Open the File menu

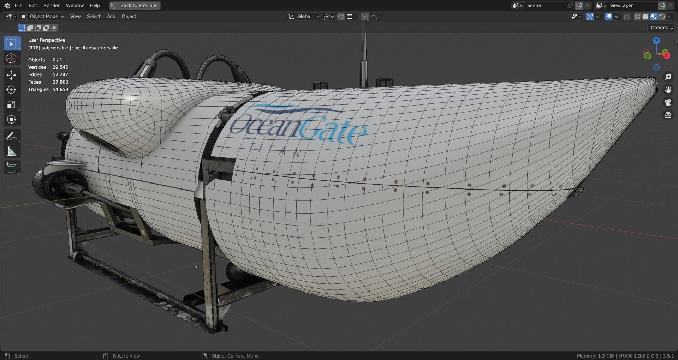tap(18, 5)
